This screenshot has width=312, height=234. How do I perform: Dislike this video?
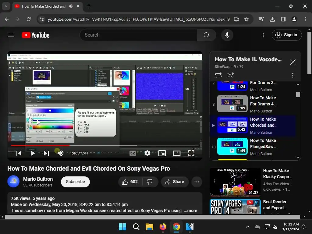(150, 182)
